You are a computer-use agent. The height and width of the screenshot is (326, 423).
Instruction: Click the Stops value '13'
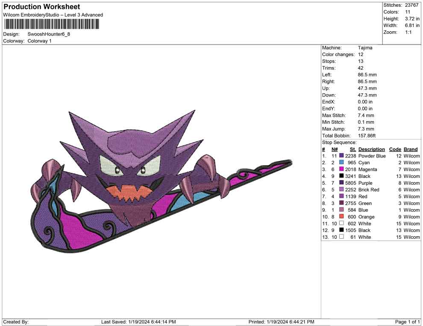(x=361, y=61)
